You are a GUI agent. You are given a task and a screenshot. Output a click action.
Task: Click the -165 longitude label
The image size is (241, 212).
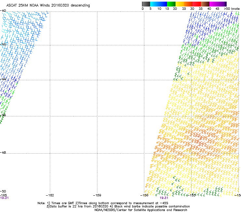tap(3, 195)
